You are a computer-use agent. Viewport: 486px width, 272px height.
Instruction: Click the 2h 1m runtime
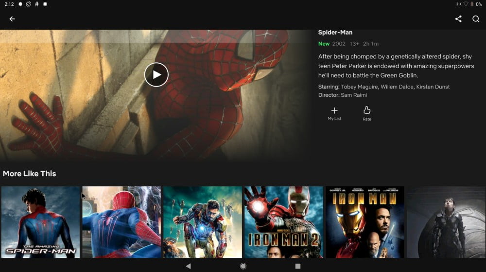click(371, 44)
